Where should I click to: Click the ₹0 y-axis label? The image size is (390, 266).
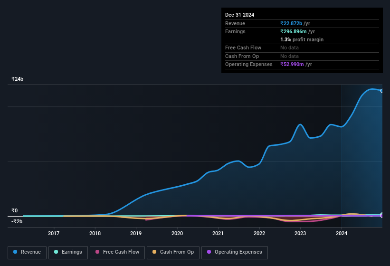pos(15,210)
